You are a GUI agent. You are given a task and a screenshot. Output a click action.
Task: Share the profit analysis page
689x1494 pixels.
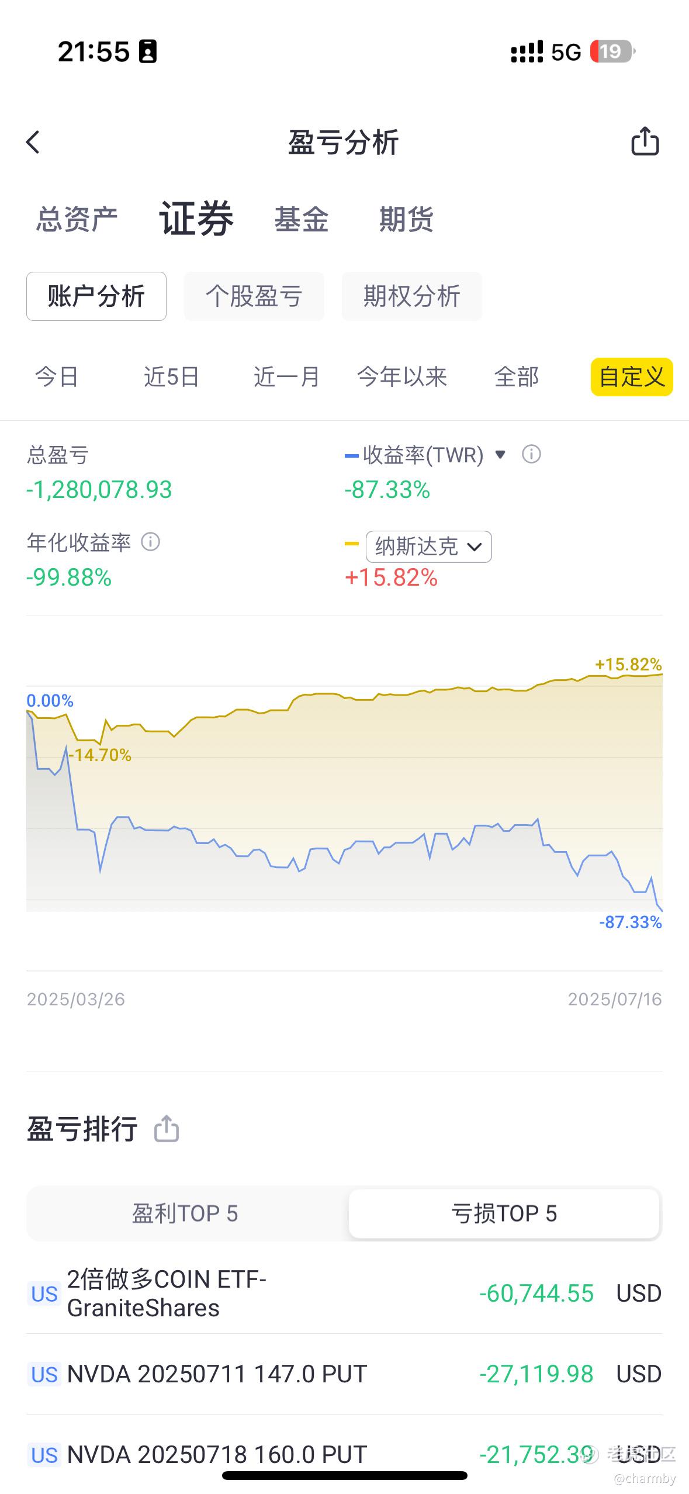645,141
